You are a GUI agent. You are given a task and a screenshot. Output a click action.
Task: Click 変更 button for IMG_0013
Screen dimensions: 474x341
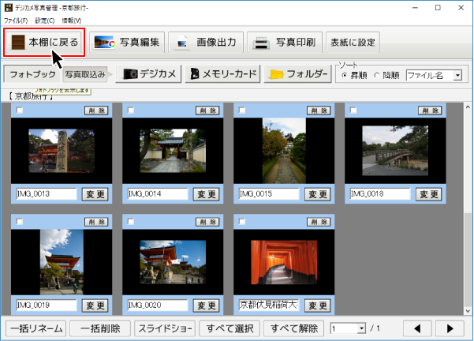[95, 194]
